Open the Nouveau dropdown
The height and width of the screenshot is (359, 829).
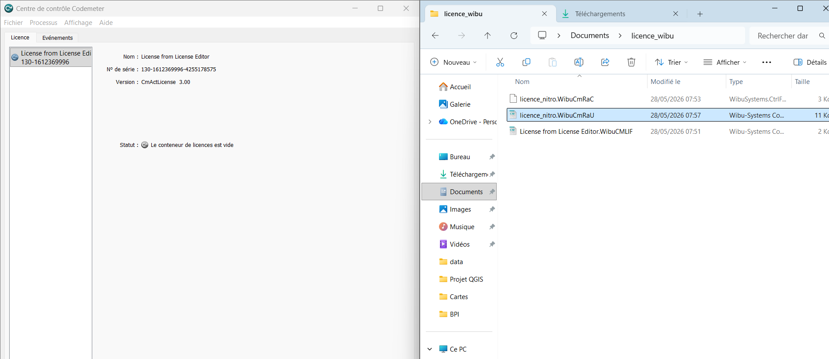click(453, 62)
